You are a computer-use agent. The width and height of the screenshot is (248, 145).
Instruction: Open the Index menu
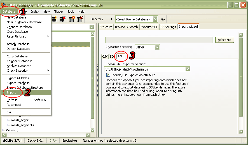click(x=35, y=11)
